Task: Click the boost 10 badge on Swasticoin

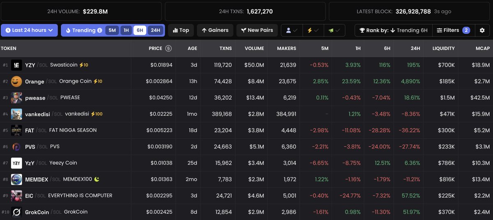Action: coord(83,65)
